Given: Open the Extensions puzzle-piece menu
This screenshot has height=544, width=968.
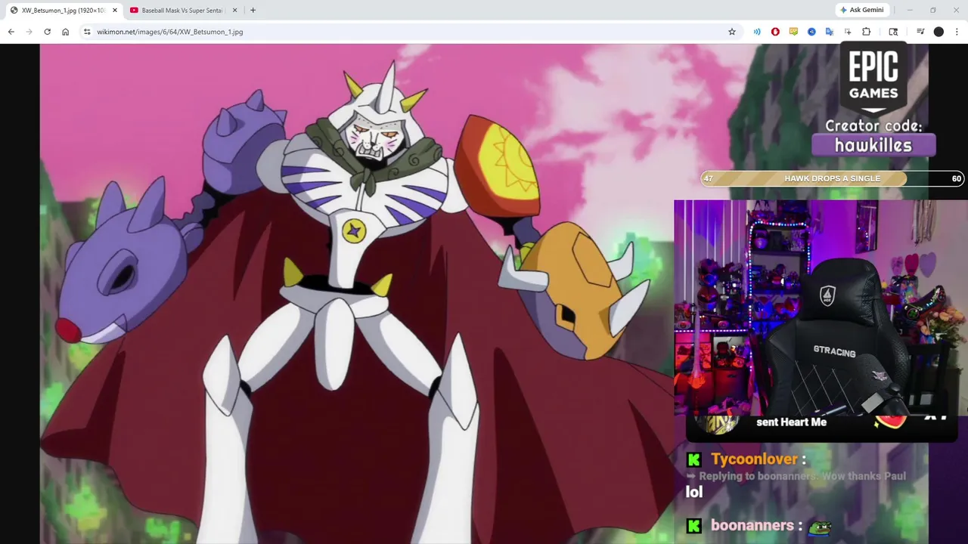Looking at the screenshot, I should pos(867,32).
